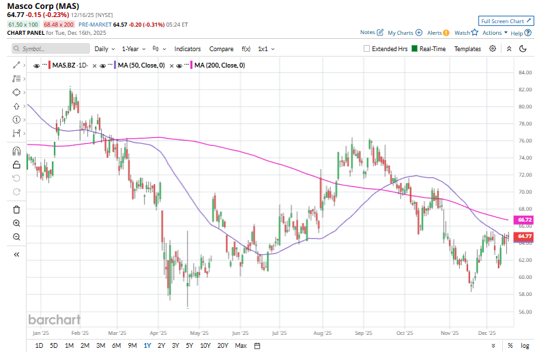Image resolution: width=537 pixels, height=356 pixels.
Task: Click the magnet snap tool icon
Action: click(16, 151)
